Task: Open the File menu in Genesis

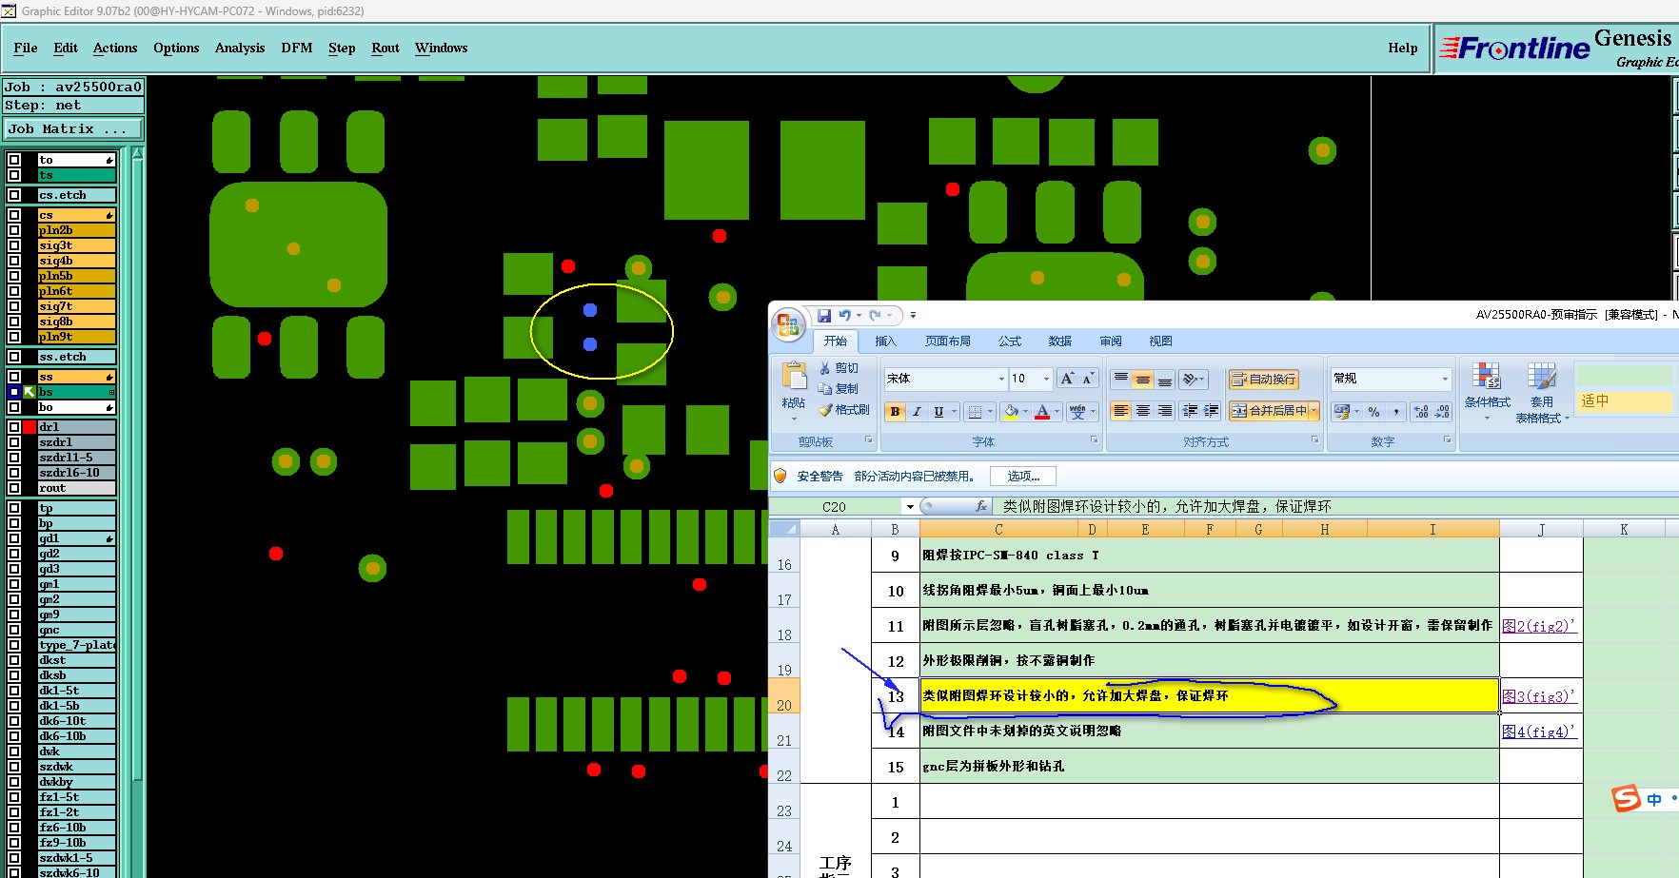Action: [26, 48]
